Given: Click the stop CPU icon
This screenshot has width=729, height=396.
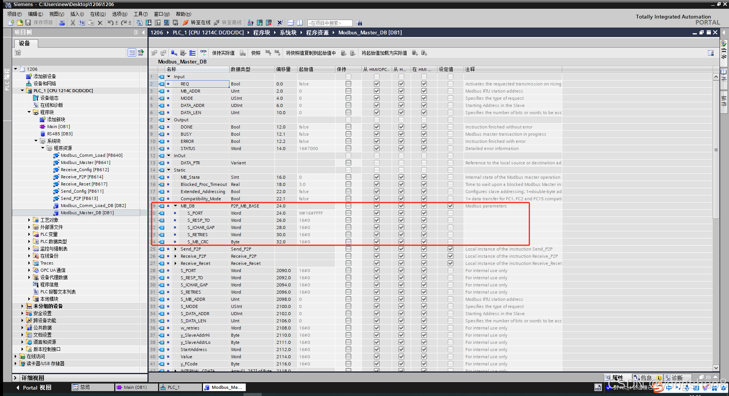Looking at the screenshot, I should [x=269, y=23].
